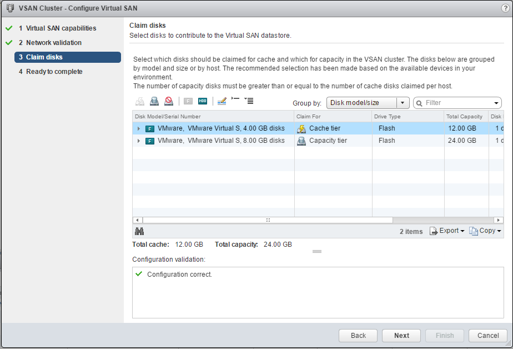The height and width of the screenshot is (349, 513).
Task: Click the panel splitter handle below the table
Action: pos(316,251)
